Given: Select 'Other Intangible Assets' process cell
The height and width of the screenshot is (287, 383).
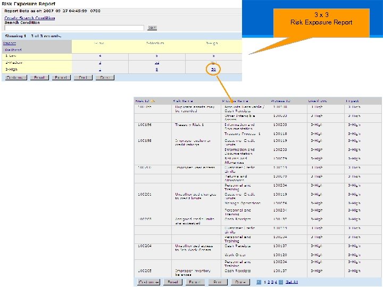Looking at the screenshot, I should [239, 117].
